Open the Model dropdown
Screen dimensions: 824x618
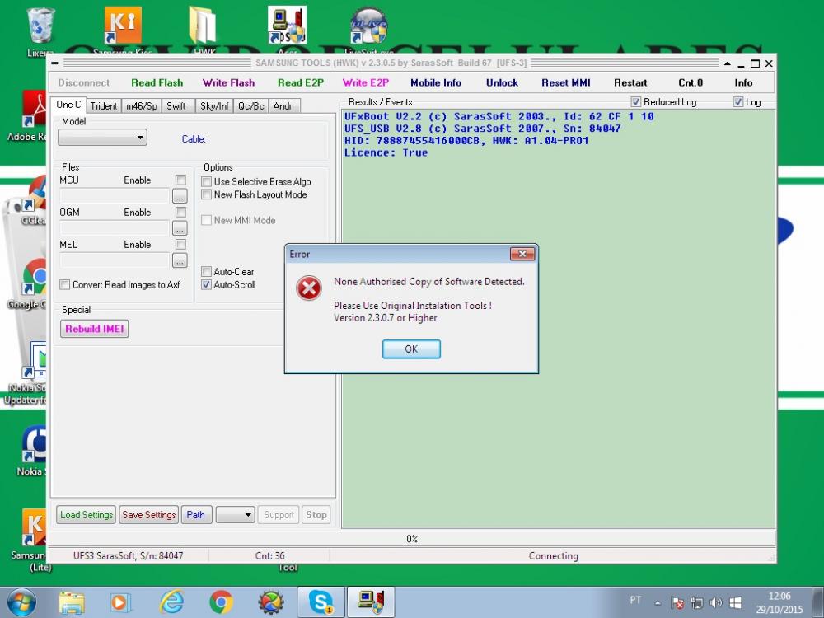[102, 138]
